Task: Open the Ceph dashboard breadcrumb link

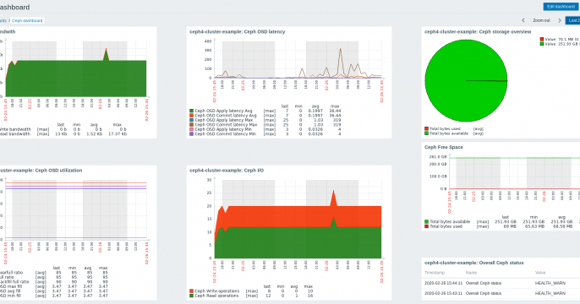Action: click(x=27, y=20)
